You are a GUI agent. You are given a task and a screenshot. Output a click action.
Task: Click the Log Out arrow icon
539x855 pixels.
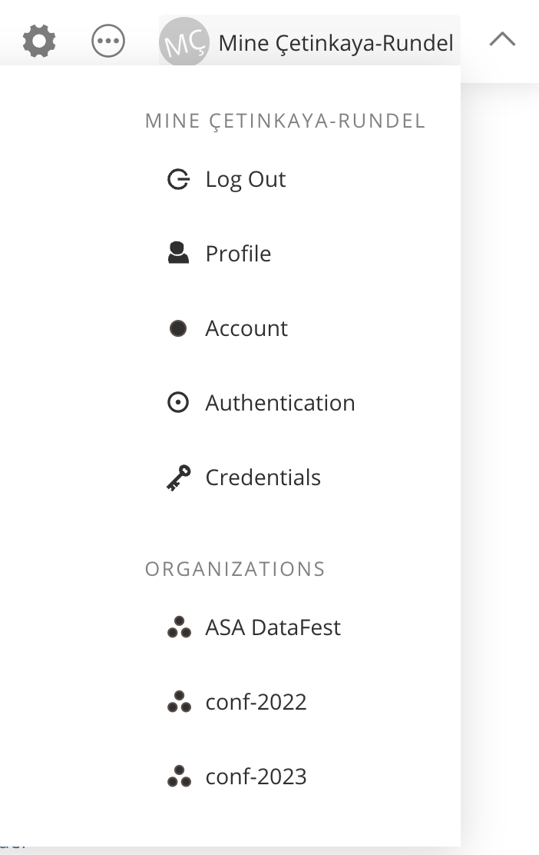178,180
